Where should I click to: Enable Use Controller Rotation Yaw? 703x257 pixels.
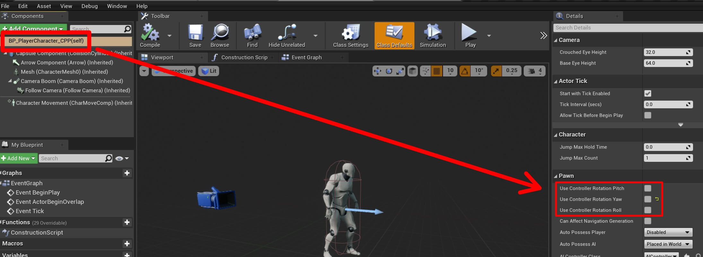[x=648, y=199]
